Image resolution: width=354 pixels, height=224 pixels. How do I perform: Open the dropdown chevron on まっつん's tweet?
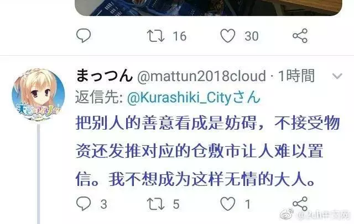[337, 76]
